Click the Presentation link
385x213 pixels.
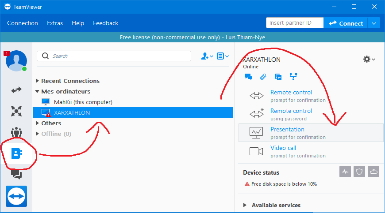pyautogui.click(x=287, y=129)
